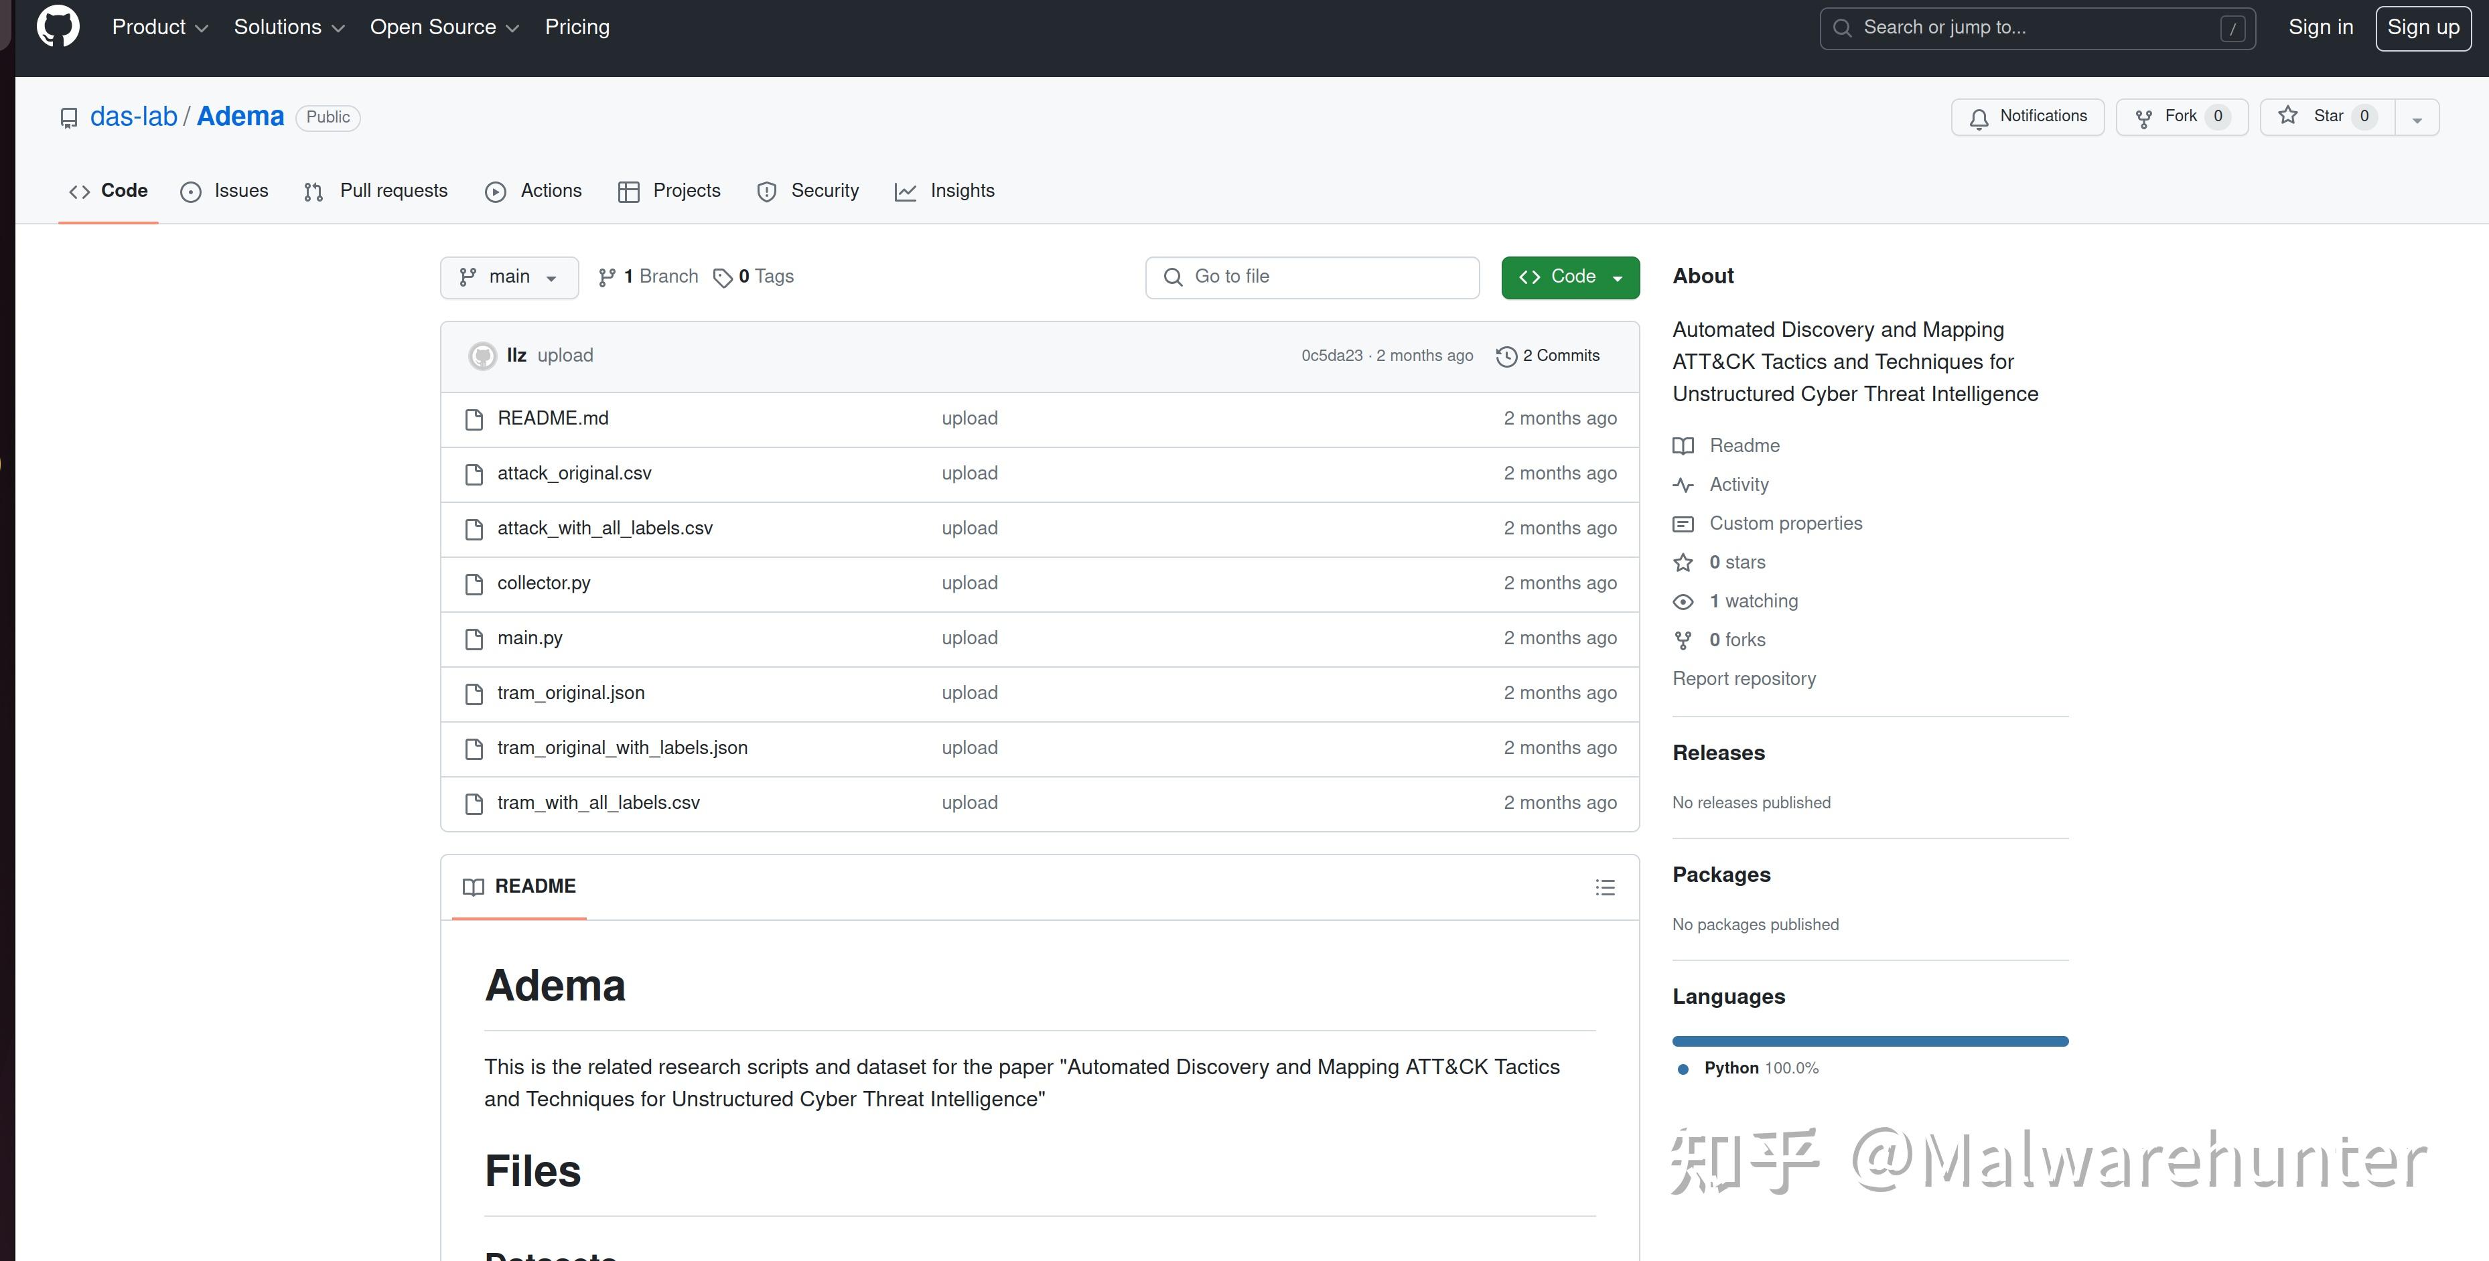Expand the Product menu
This screenshot has width=2489, height=1261.
click(159, 27)
